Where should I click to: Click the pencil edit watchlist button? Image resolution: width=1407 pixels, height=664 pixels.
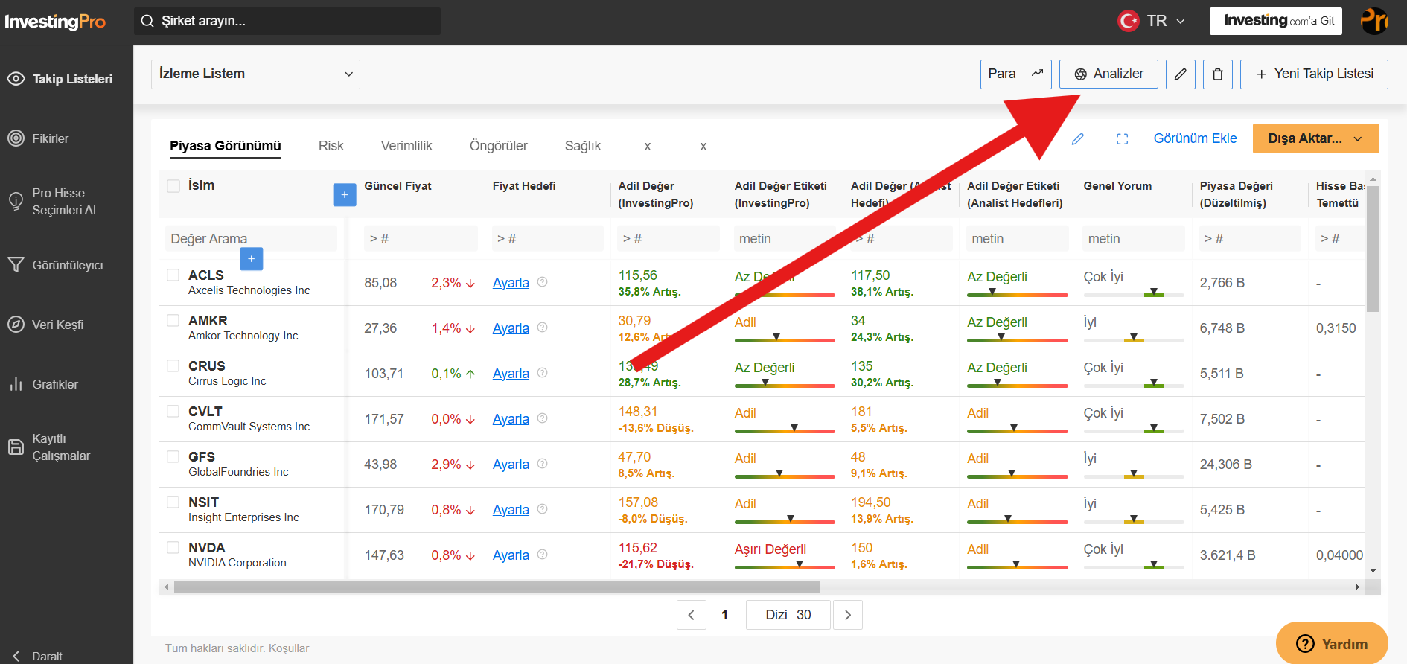pyautogui.click(x=1180, y=74)
